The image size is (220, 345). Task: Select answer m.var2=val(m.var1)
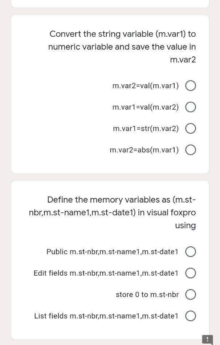191,86
